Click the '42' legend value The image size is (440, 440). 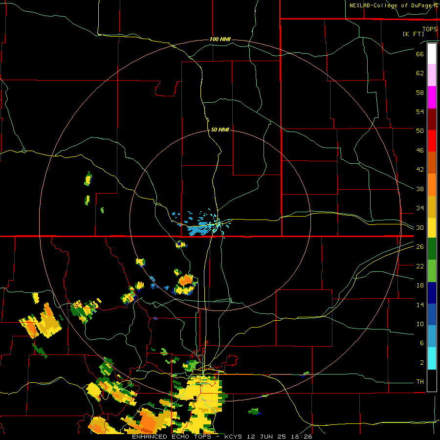coord(420,170)
